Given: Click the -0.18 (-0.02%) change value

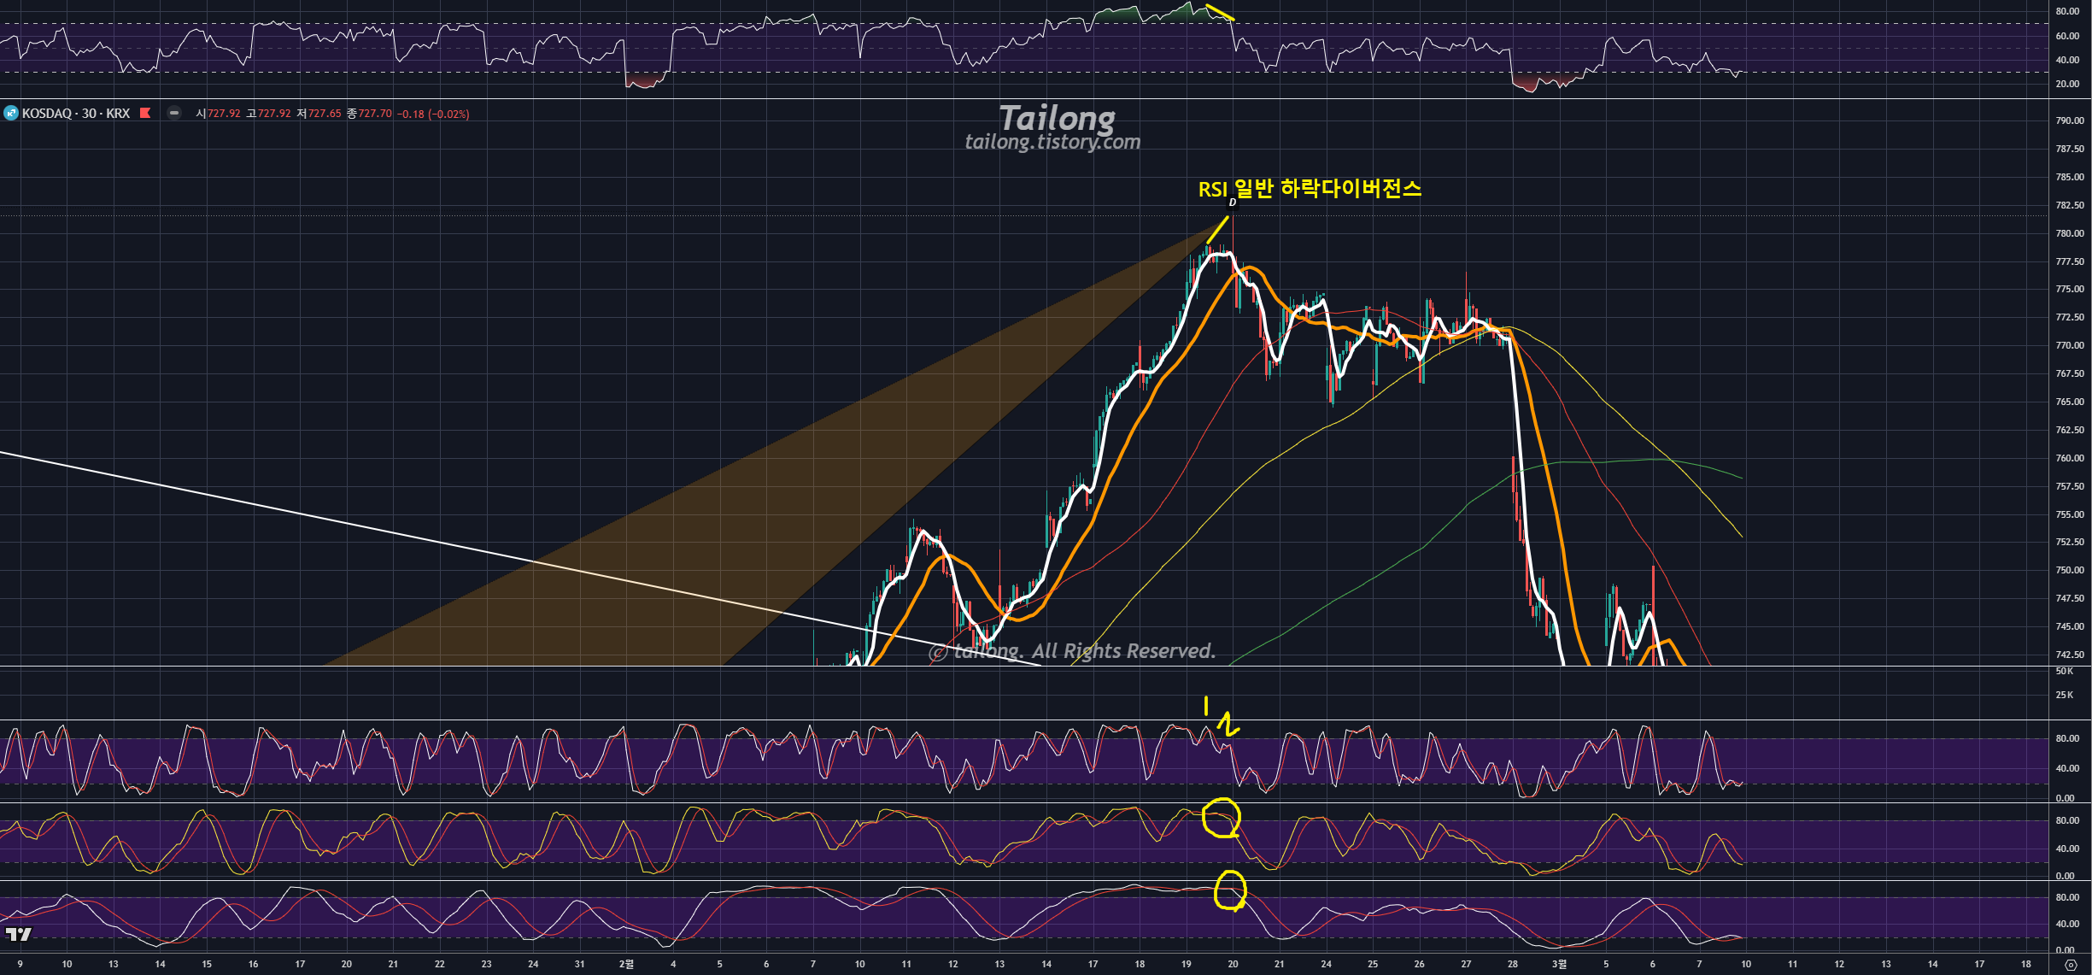Looking at the screenshot, I should [433, 114].
